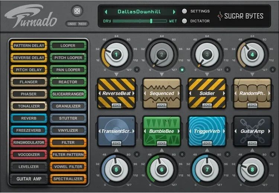Image resolution: width=279 pixels, height=193 pixels.
Task: Click the Turnado logo
Action: [x=31, y=16]
